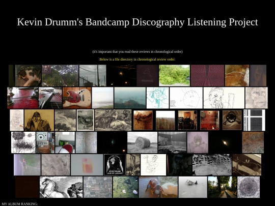Viewport: 275px width, 206px height.
Task: Open the foggy hill landscape thumbnail
Action: [130, 98]
